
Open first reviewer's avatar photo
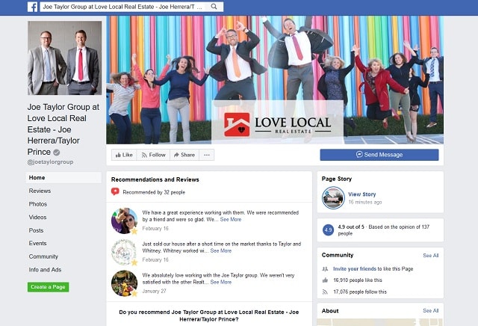[x=125, y=221]
